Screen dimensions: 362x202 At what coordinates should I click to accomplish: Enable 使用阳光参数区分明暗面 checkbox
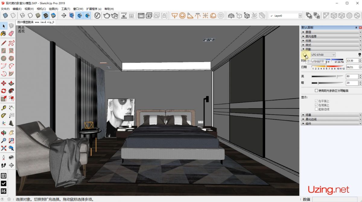[316, 91]
